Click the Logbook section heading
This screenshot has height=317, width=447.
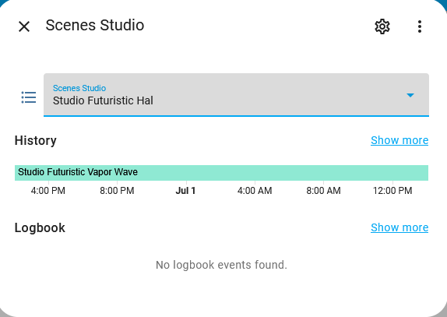[40, 227]
